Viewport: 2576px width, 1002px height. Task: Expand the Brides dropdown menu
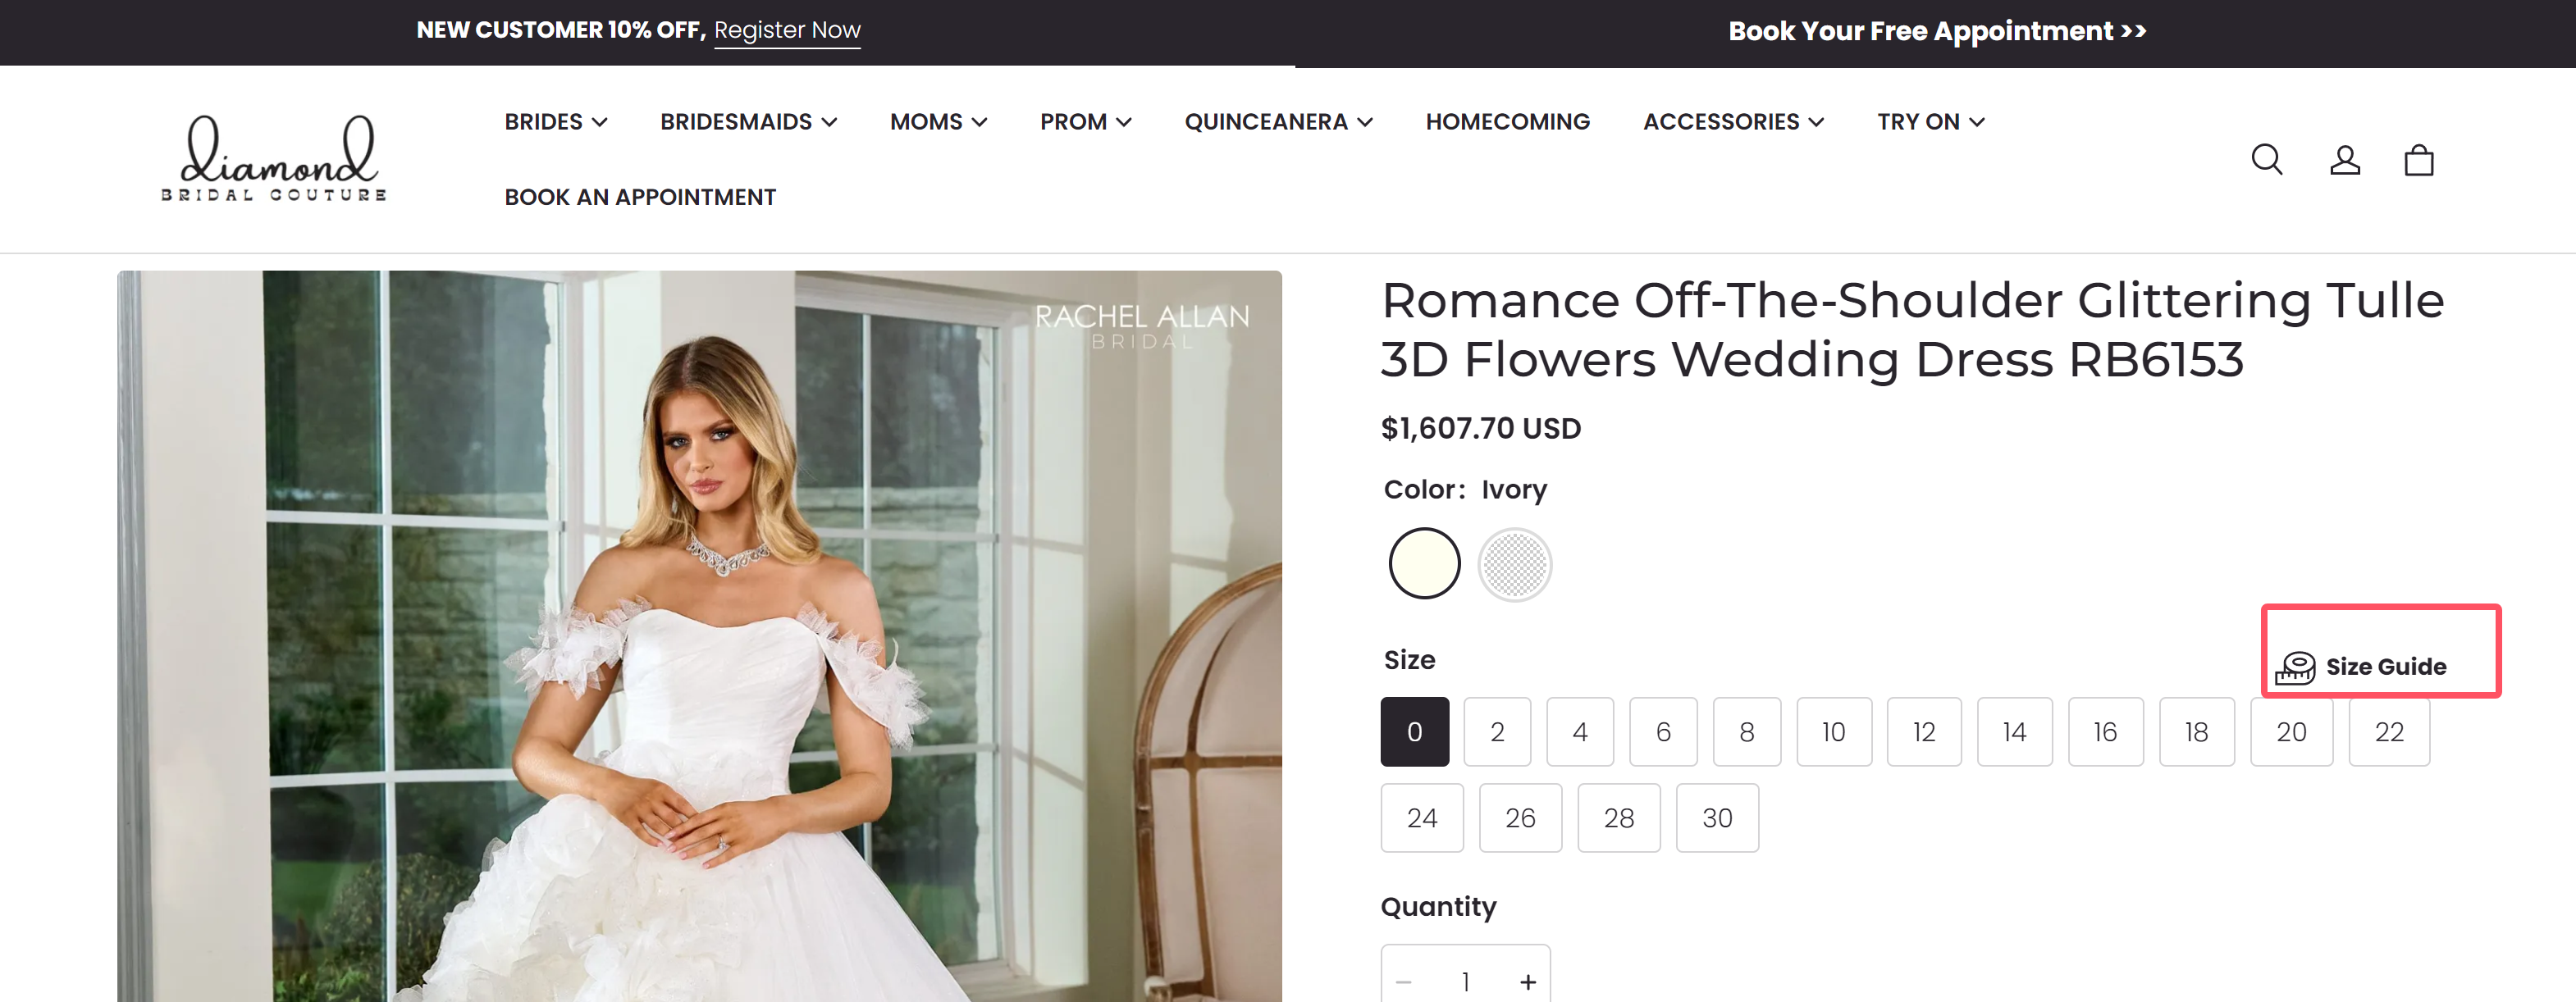[x=555, y=122]
